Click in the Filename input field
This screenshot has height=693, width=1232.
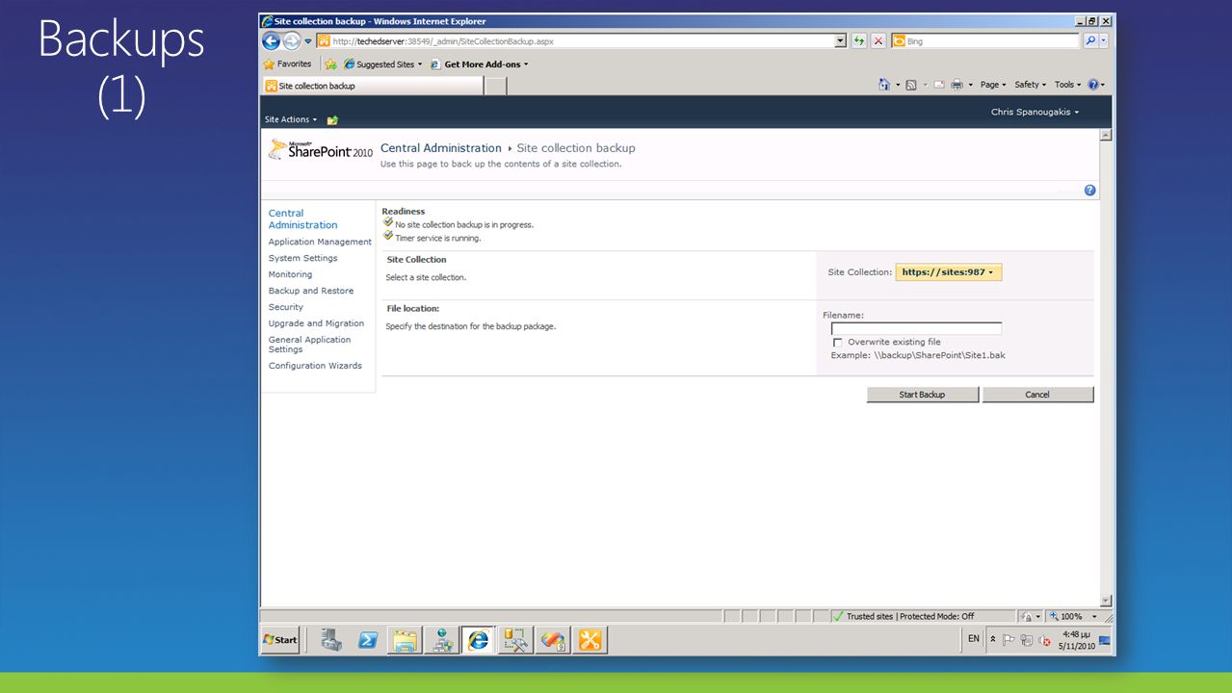click(x=916, y=328)
